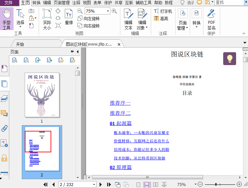Image resolution: width=248 pixels, height=188 pixels.
Task: Open the document tab list dropdown arrow
Action: pyautogui.click(x=245, y=43)
